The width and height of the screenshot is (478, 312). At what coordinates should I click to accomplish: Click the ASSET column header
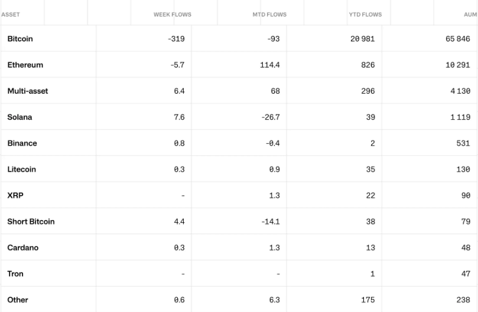pos(11,15)
